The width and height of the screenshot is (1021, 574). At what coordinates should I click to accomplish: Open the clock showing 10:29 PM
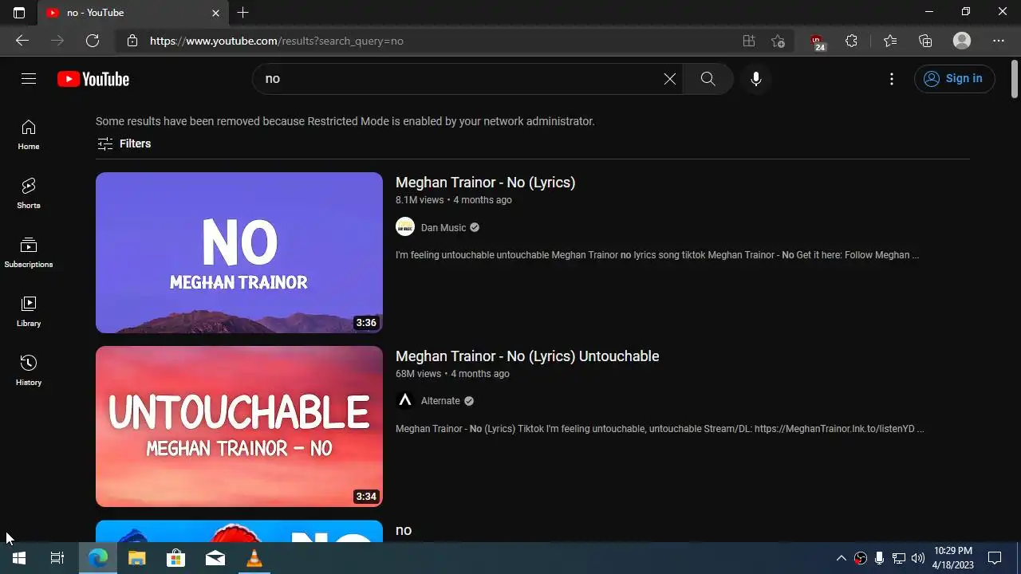pyautogui.click(x=953, y=558)
